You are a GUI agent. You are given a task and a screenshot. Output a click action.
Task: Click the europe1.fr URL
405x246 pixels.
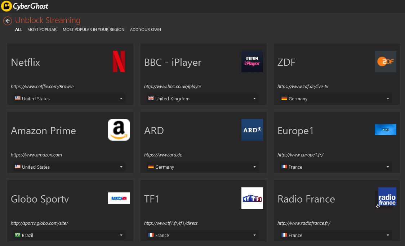[x=301, y=155]
